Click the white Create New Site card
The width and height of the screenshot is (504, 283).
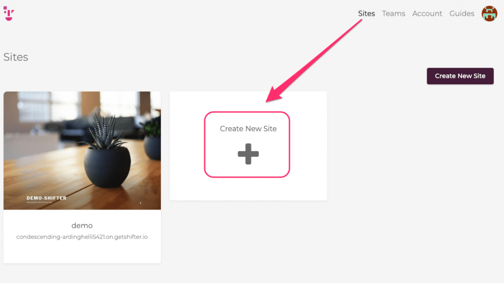coord(248,146)
